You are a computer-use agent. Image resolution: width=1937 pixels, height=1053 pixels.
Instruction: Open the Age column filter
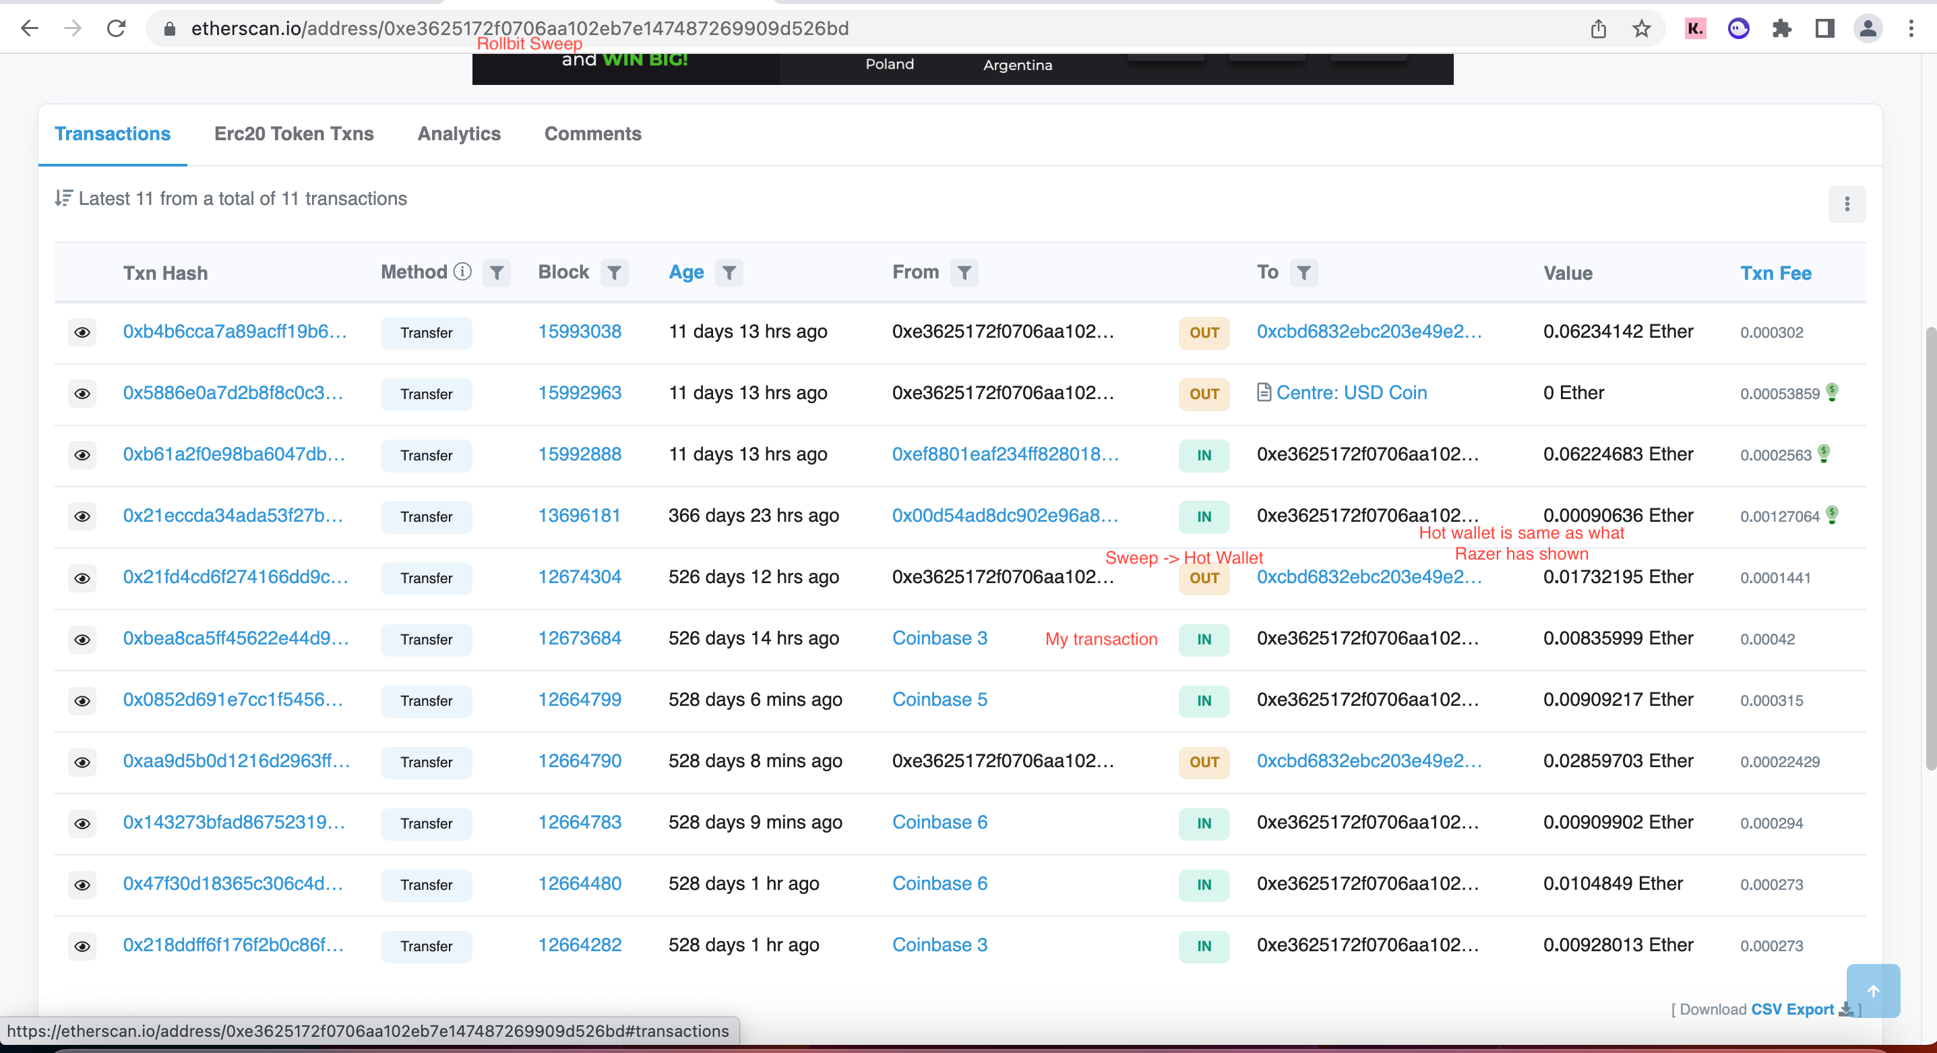pos(729,272)
